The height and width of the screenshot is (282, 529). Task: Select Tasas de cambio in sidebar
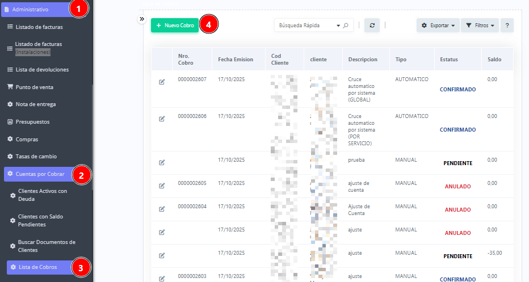(36, 156)
